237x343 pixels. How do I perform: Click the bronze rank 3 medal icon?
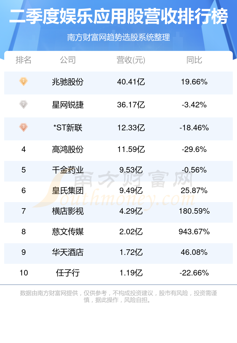pyautogui.click(x=23, y=127)
